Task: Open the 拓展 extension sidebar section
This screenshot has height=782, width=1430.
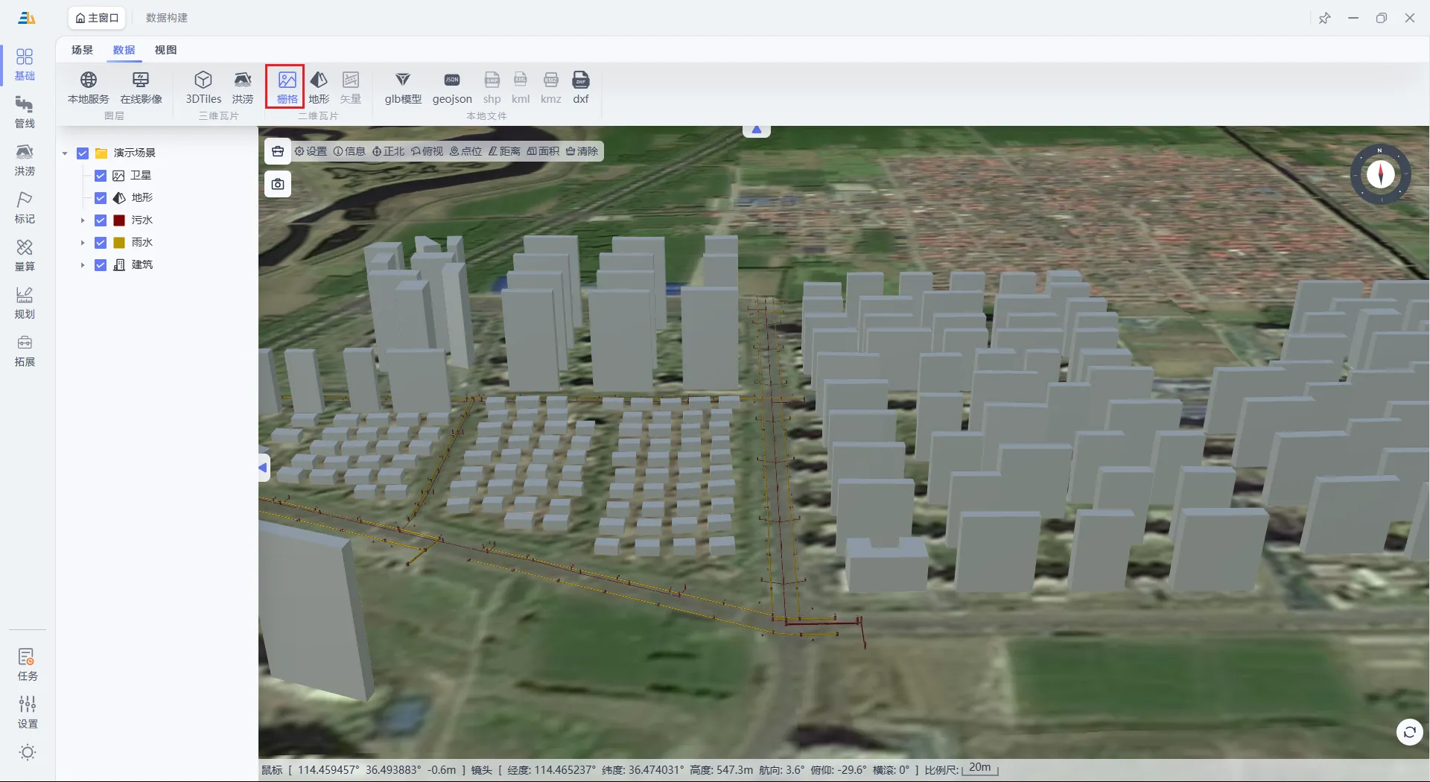Action: pyautogui.click(x=25, y=351)
